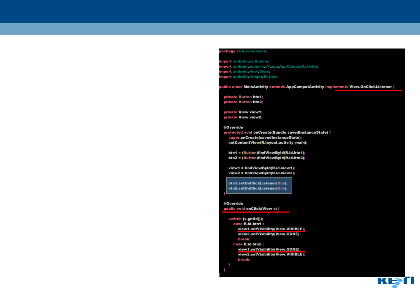420x291 pixels.
Task: Click the @Override annotation above onClick
Action: click(233, 204)
